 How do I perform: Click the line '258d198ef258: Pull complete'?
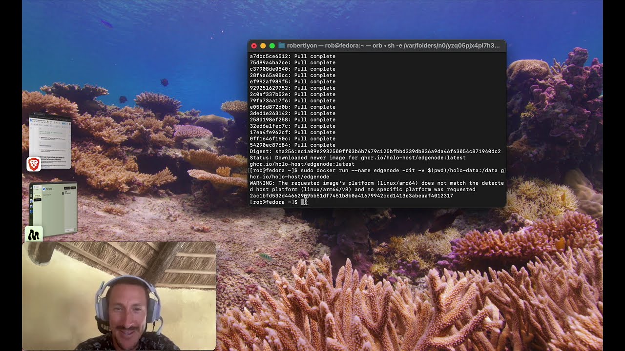click(x=292, y=119)
